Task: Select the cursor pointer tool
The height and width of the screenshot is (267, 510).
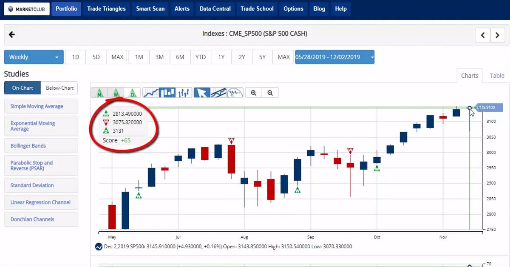Action: coord(201,93)
